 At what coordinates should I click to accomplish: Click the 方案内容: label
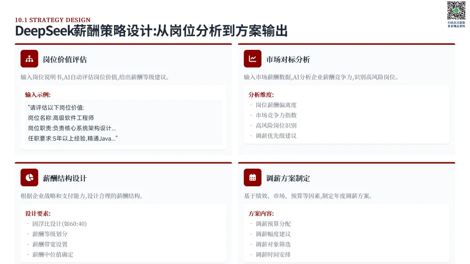click(x=261, y=214)
